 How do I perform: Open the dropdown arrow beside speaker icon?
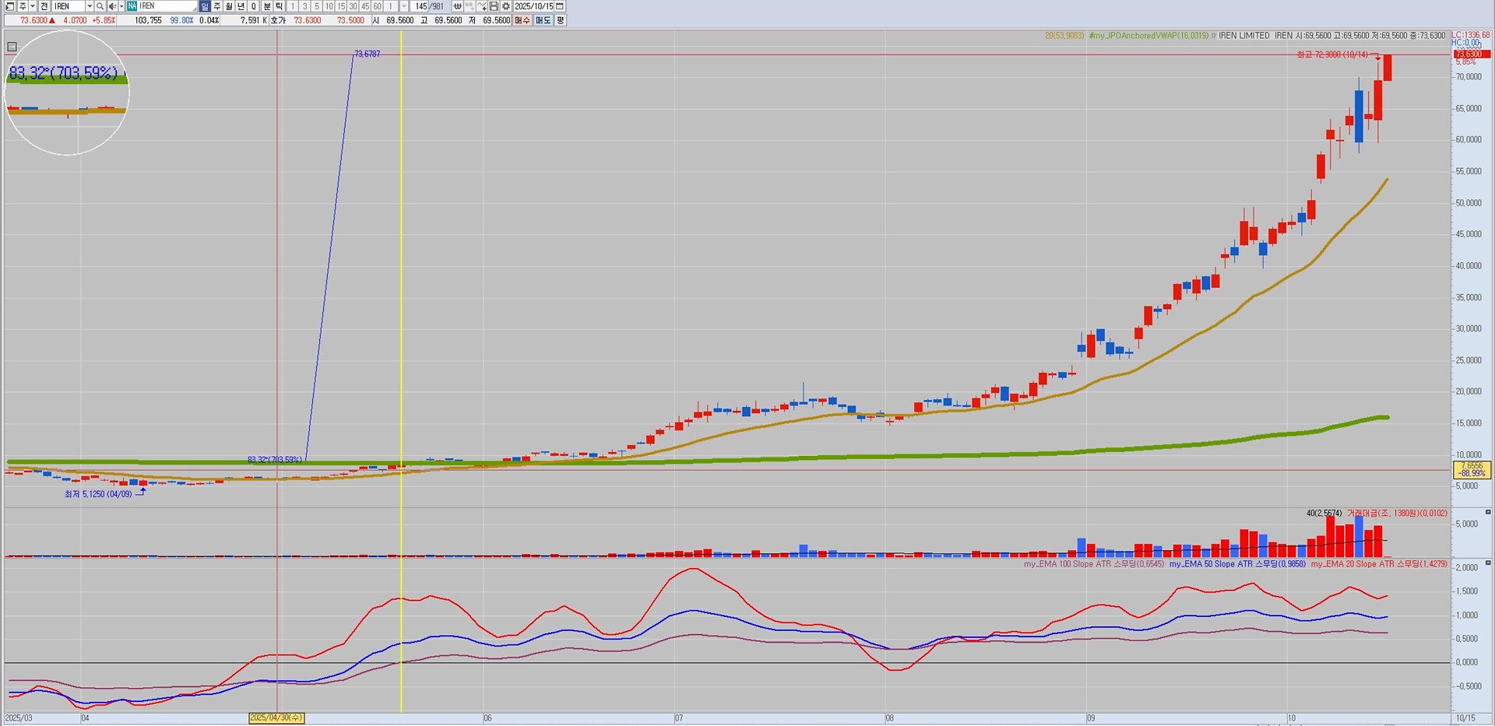click(x=121, y=6)
